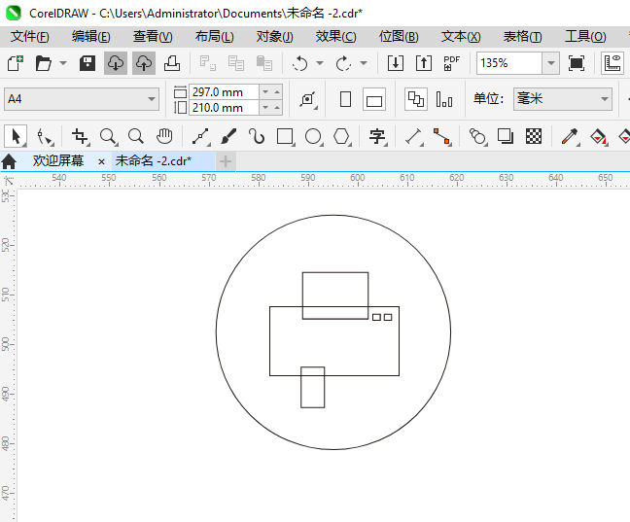The width and height of the screenshot is (630, 522).
Task: Select the Rectangle tool
Action: click(x=285, y=136)
